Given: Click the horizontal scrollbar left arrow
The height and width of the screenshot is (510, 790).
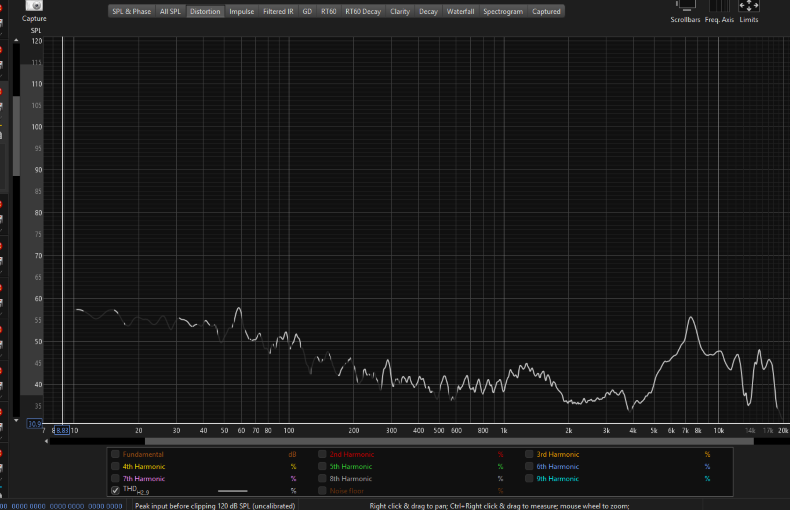Looking at the screenshot, I should (x=46, y=441).
